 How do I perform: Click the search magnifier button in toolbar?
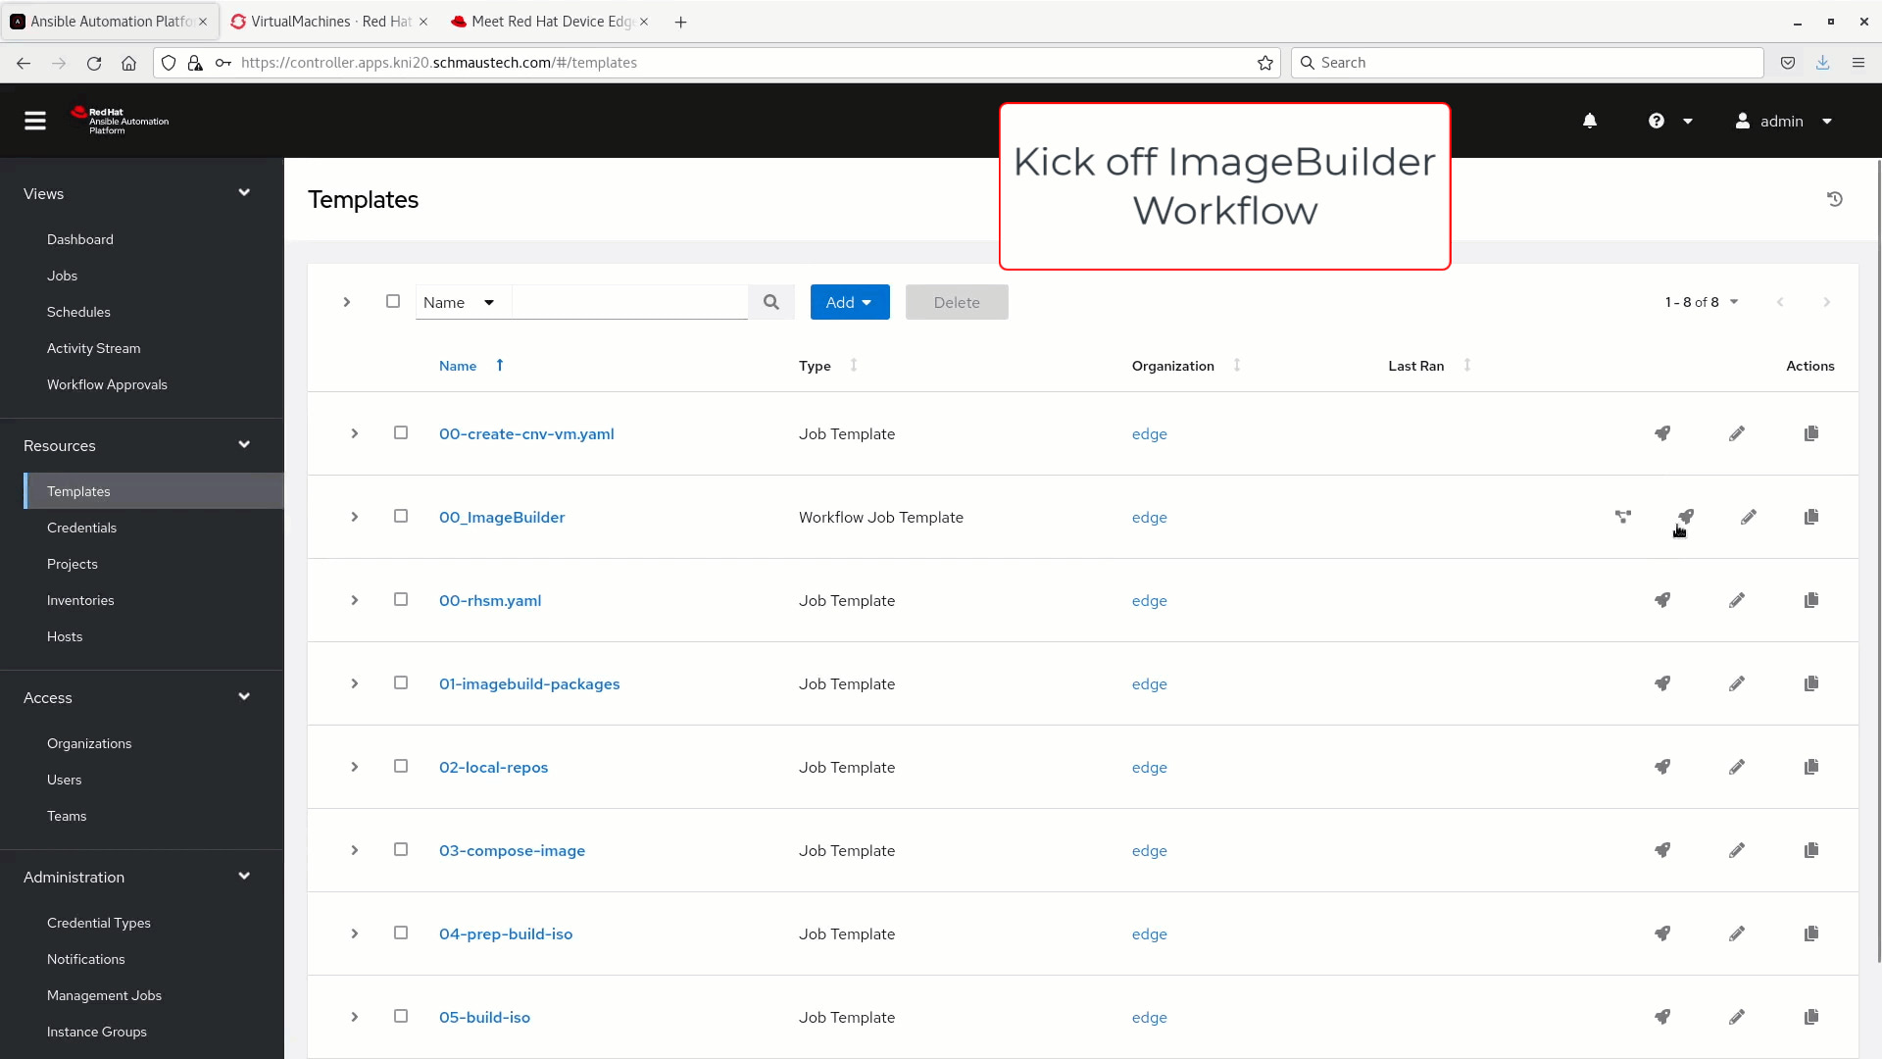tap(771, 302)
